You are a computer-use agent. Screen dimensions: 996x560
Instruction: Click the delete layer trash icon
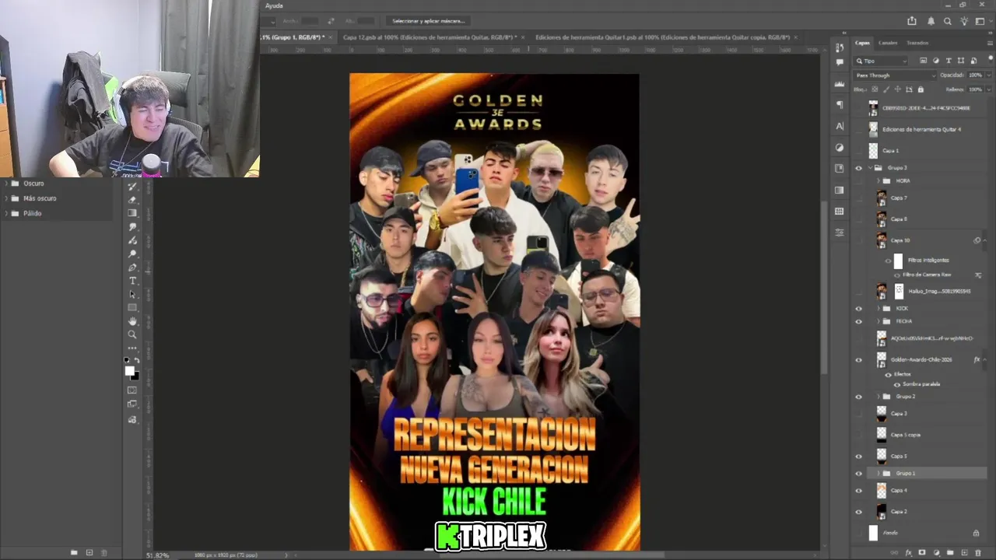978,553
